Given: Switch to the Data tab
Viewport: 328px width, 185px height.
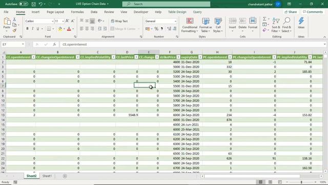Looking at the screenshot, I should (94, 12).
